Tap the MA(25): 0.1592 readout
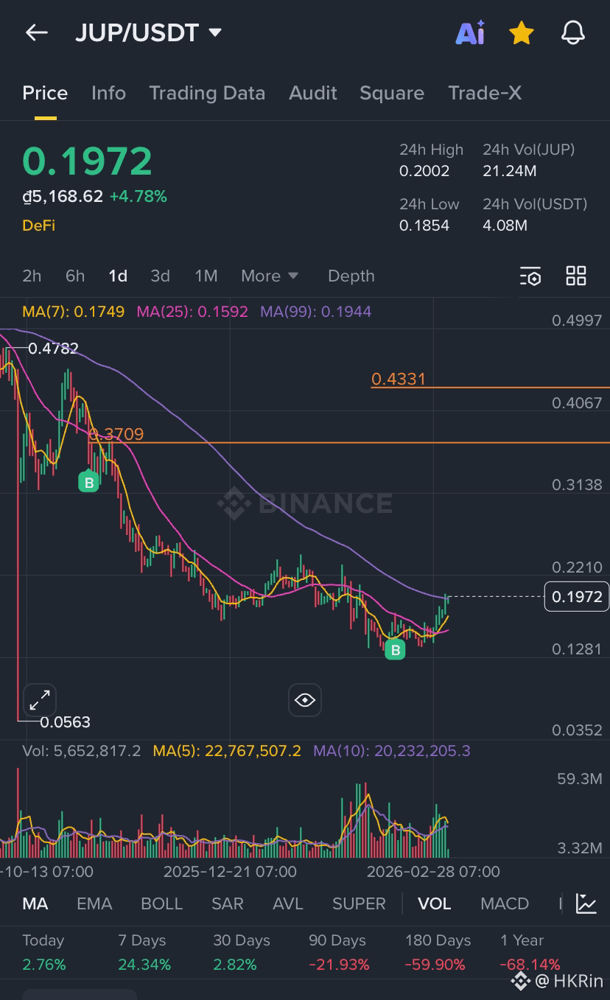Image resolution: width=610 pixels, height=1000 pixels. point(192,312)
